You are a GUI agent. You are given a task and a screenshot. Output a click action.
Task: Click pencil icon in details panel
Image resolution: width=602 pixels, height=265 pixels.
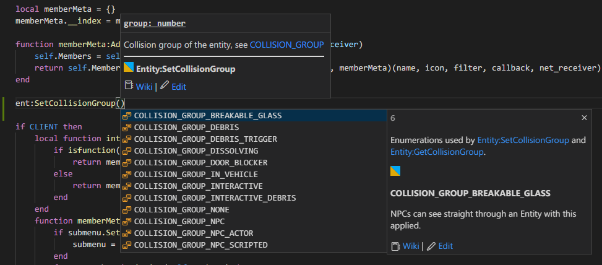click(431, 246)
